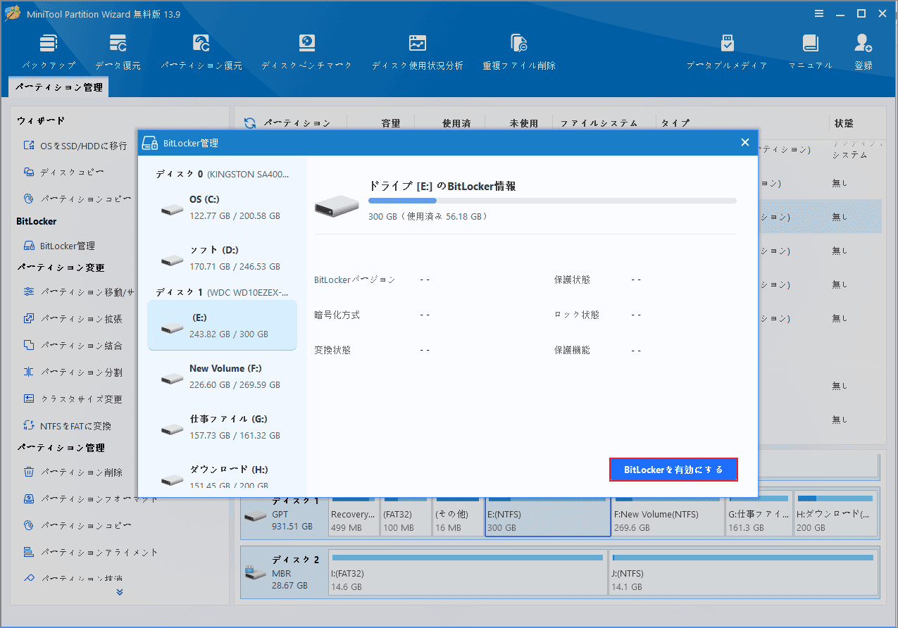Choose クラスタサイズ変更 in the sidebar
898x628 pixels.
pyautogui.click(x=73, y=399)
